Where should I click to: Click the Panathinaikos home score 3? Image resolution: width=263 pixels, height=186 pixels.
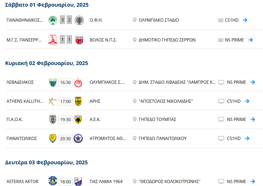(62, 20)
